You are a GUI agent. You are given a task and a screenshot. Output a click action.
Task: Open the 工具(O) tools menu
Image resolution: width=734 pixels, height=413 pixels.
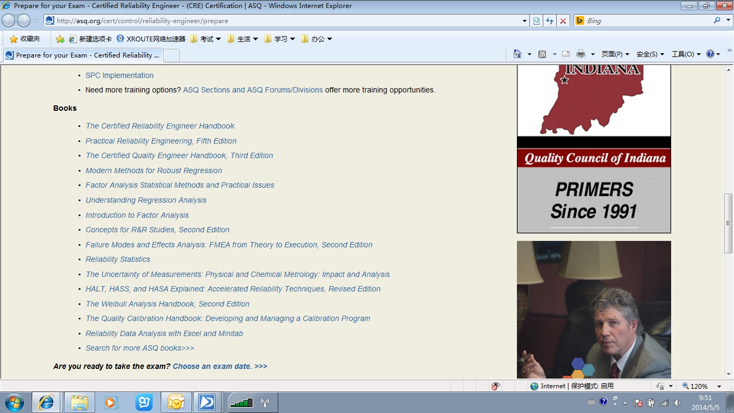pos(686,54)
